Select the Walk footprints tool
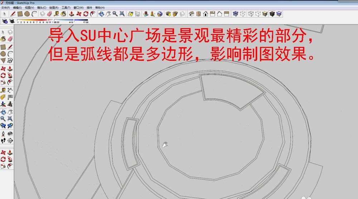 tap(3, 141)
